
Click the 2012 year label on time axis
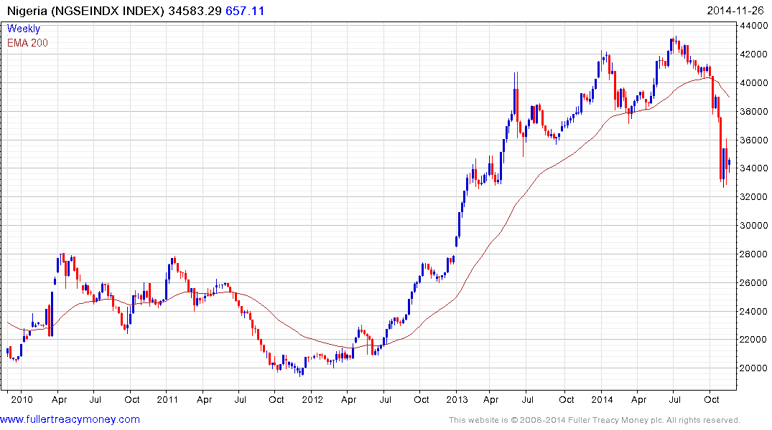pyautogui.click(x=312, y=399)
